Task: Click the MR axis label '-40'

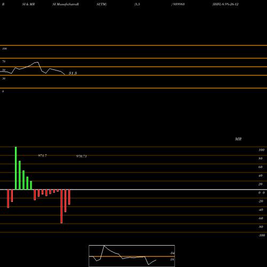Action: coord(261,210)
